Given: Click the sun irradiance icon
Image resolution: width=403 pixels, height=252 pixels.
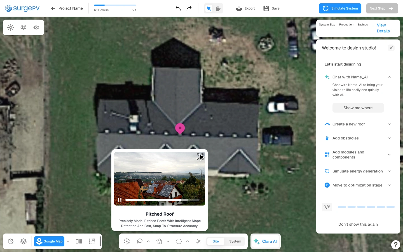Looking at the screenshot, I should click(11, 27).
